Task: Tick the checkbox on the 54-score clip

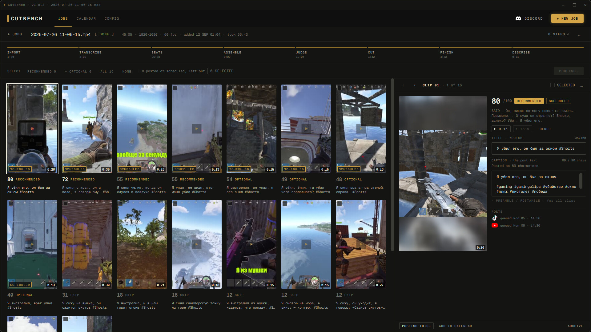Action: coord(230,88)
